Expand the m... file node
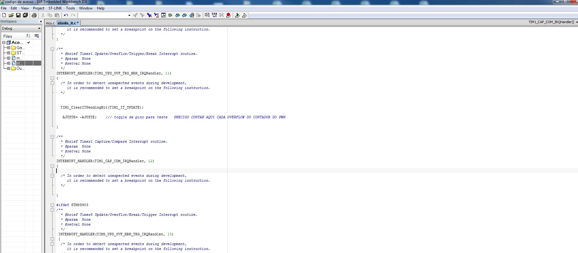Viewport: 578px width, 253px height. pyautogui.click(x=9, y=58)
